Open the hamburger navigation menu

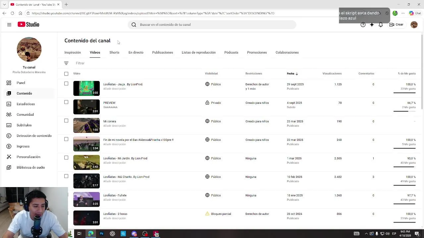coord(9,24)
